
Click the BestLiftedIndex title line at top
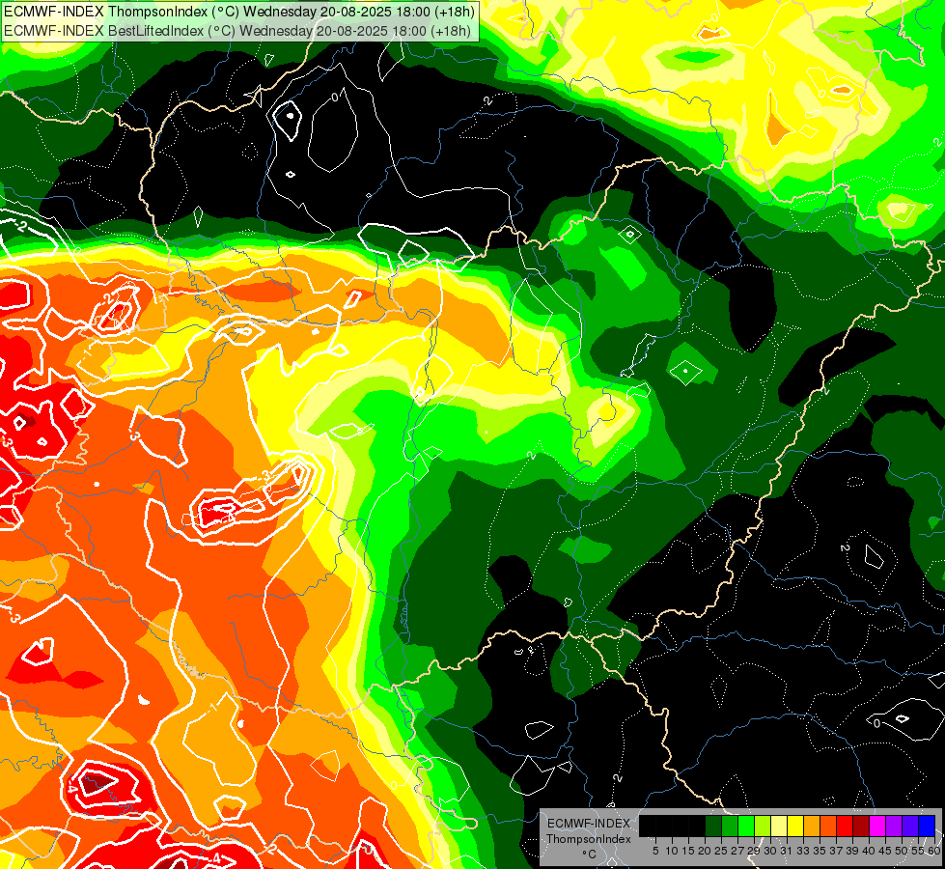[237, 31]
